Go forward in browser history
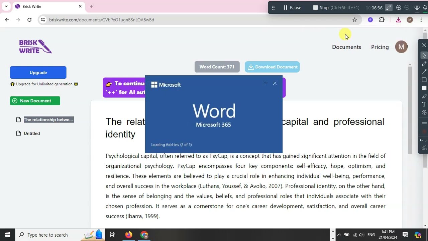Screen dimensions: 428x241 tap(18, 20)
